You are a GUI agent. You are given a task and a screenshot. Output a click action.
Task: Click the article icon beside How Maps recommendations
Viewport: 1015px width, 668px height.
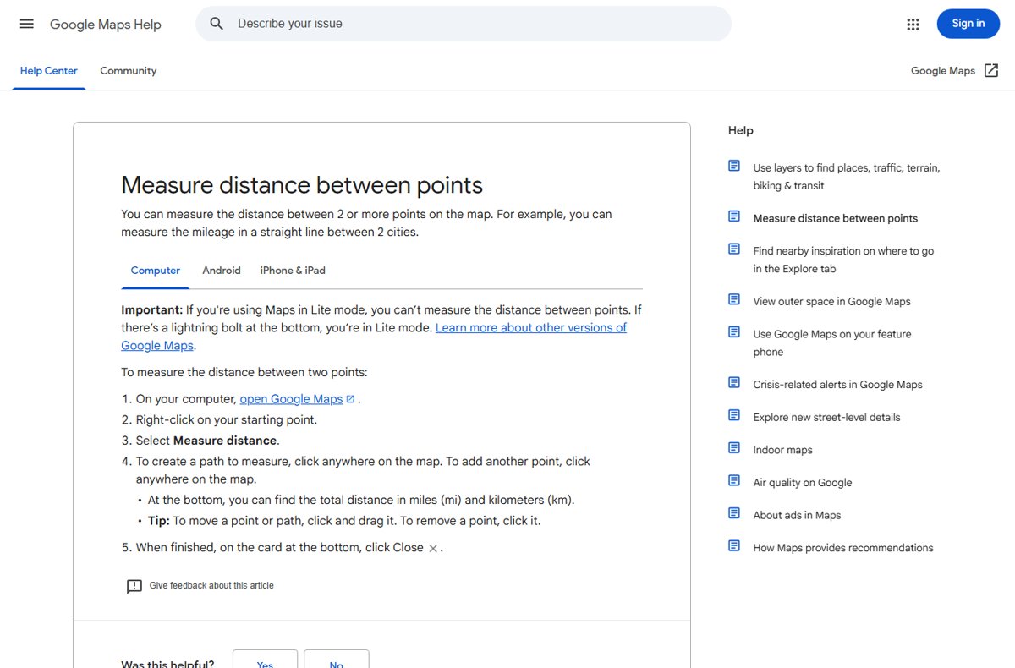[734, 546]
